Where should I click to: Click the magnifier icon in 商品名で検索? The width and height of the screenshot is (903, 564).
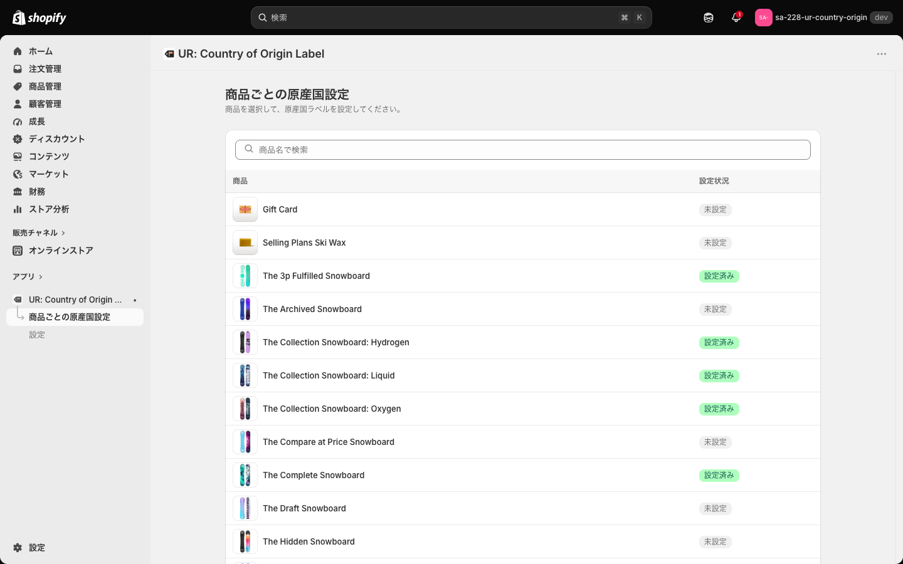[249, 149]
